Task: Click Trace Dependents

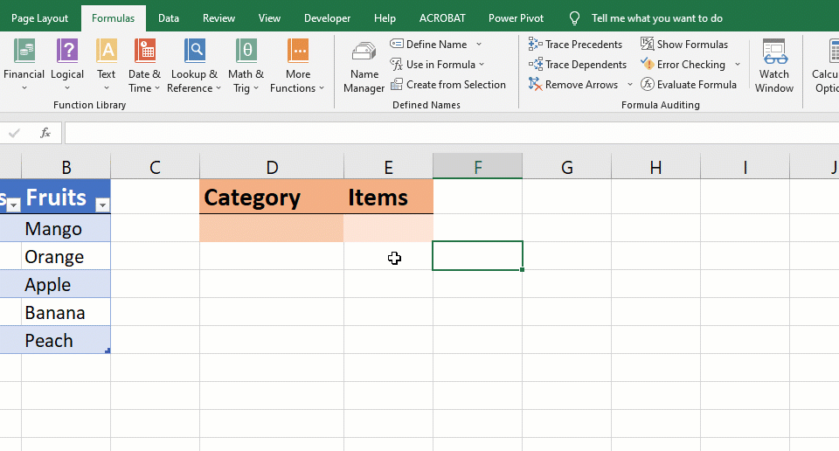Action: [578, 65]
